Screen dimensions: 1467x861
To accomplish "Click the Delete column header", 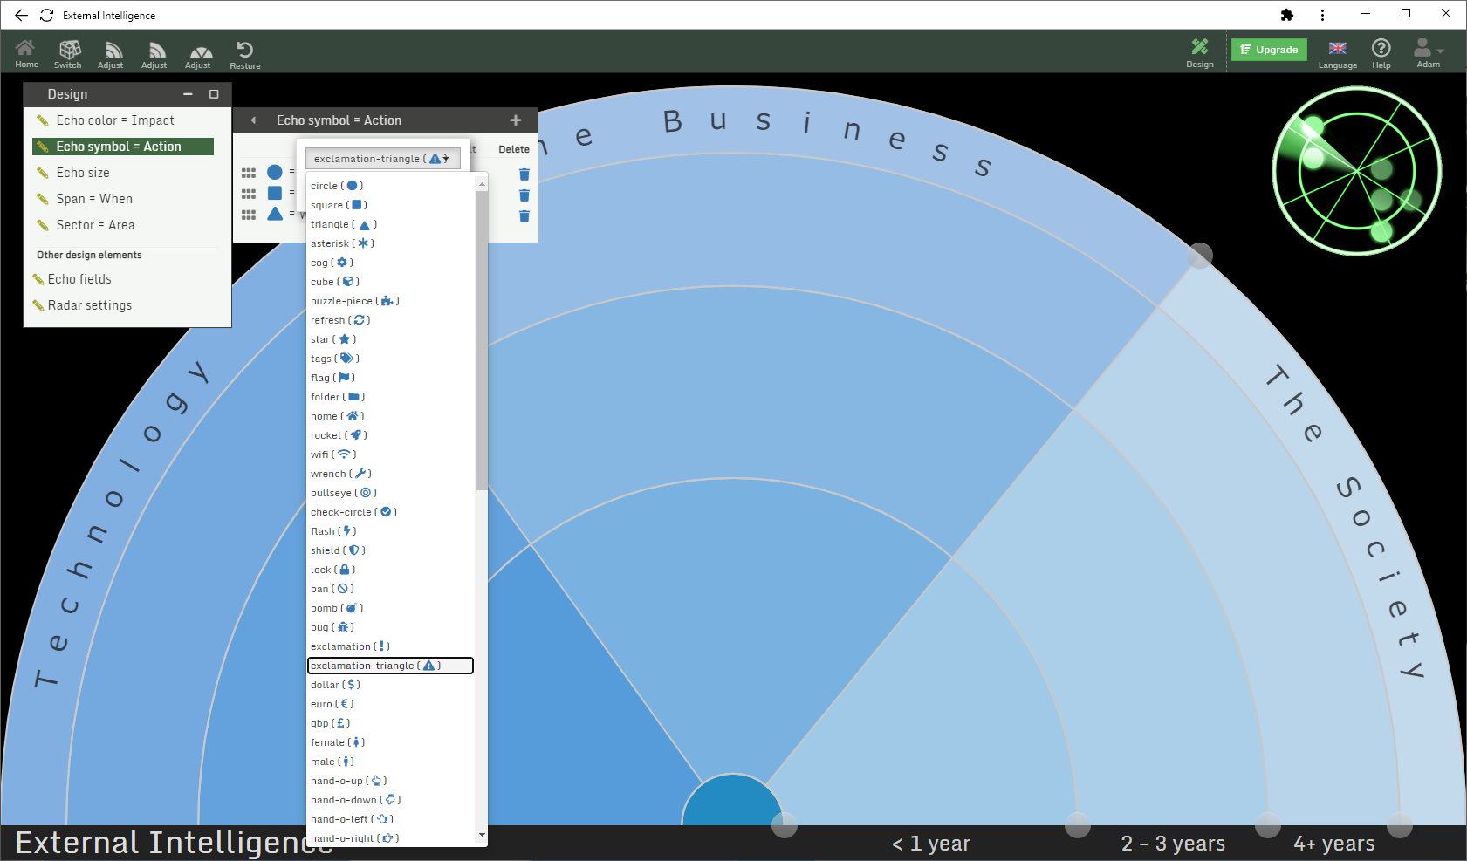I will point(514,149).
